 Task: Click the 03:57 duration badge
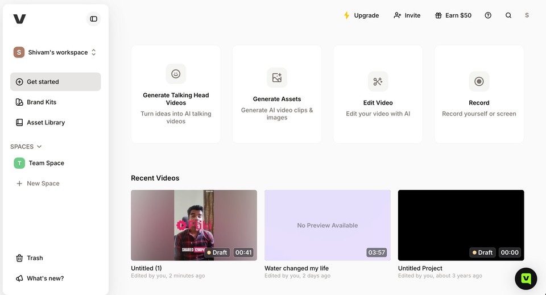tap(377, 252)
